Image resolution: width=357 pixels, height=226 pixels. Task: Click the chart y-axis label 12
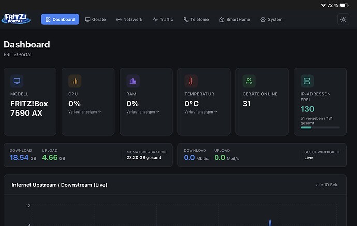click(28, 206)
